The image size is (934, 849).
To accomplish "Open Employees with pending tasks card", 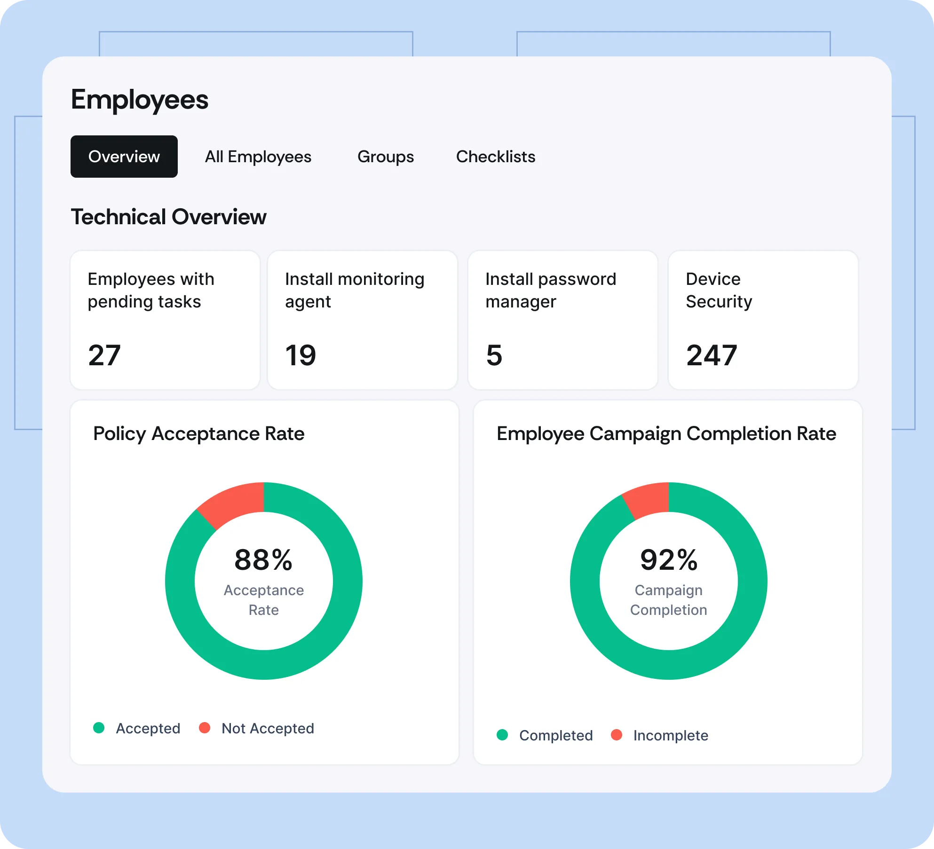I will pyautogui.click(x=165, y=320).
